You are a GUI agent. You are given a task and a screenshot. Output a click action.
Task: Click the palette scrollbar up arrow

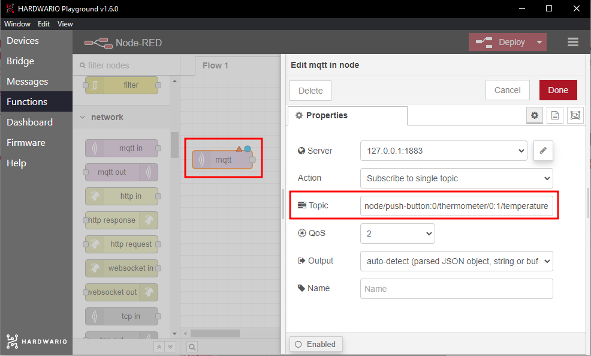174,81
